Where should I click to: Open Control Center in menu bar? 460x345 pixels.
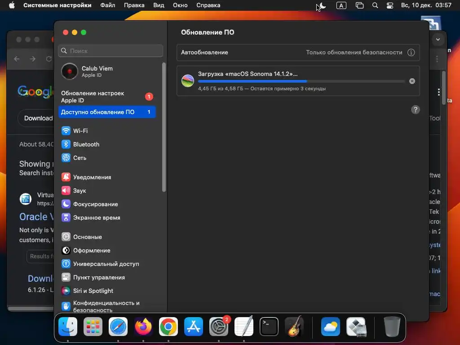coord(390,5)
